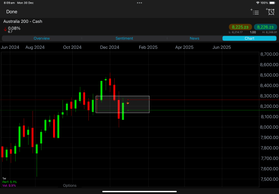The width and height of the screenshot is (279, 194).
Task: Click the Feb 2025 date axis label
Action: 148,47
